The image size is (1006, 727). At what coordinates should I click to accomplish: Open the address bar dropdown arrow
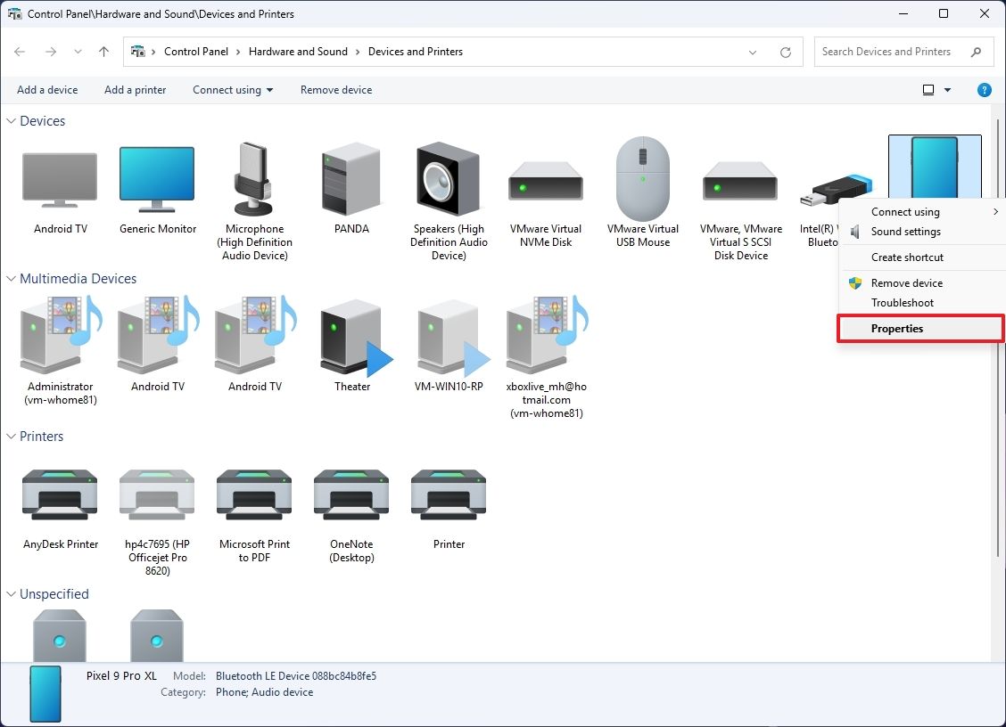pos(752,52)
